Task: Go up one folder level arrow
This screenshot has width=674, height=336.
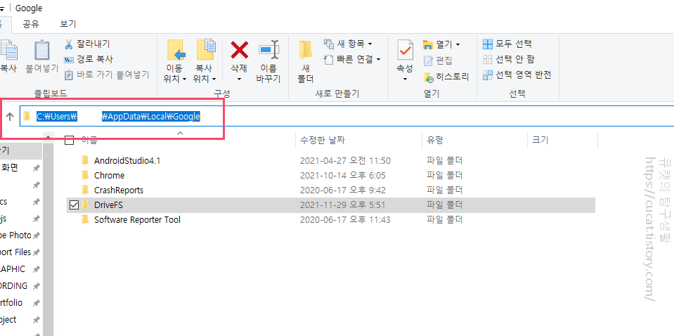Action: [10, 117]
